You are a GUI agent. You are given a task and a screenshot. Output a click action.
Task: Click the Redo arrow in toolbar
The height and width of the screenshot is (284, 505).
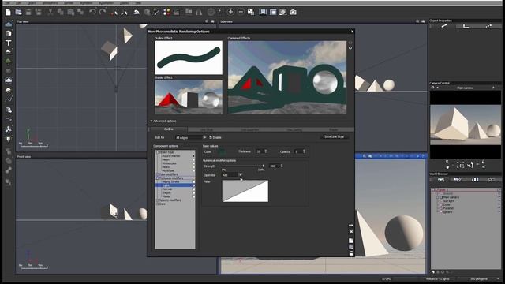click(x=103, y=13)
